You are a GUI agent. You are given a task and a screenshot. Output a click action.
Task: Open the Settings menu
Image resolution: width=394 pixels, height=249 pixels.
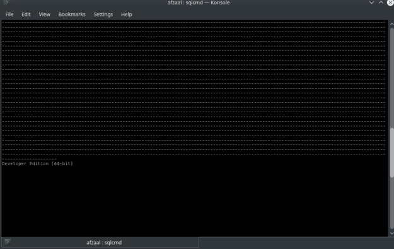pos(103,14)
